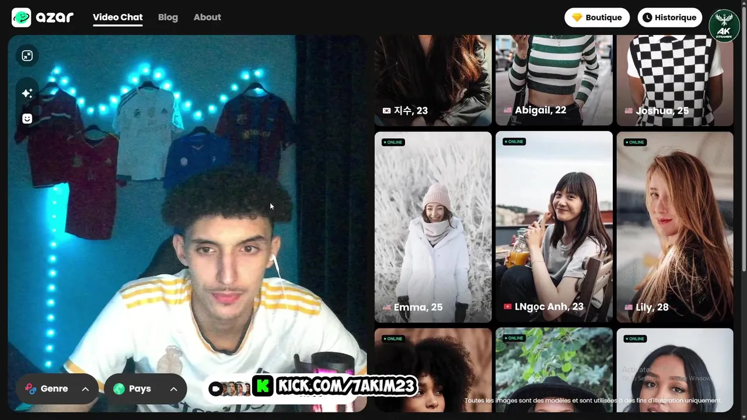Click ONLINE badge on LNgọc Anh's card
747x420 pixels.
click(514, 142)
